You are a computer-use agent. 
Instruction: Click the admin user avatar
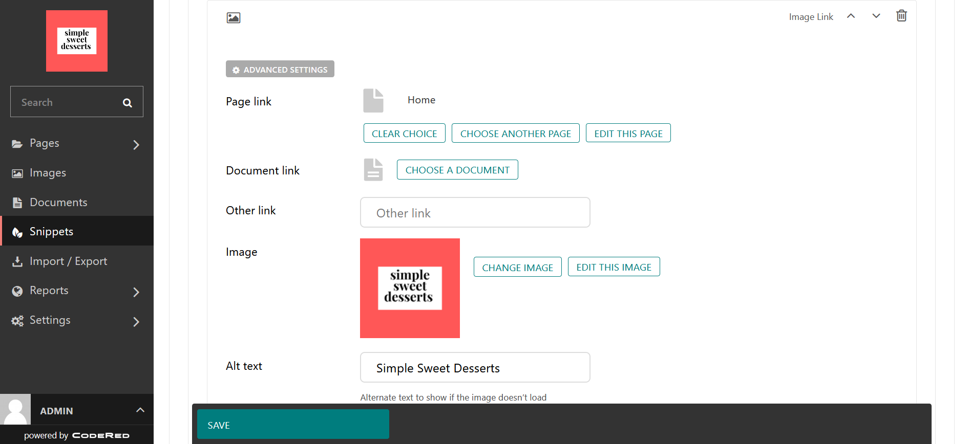click(15, 409)
